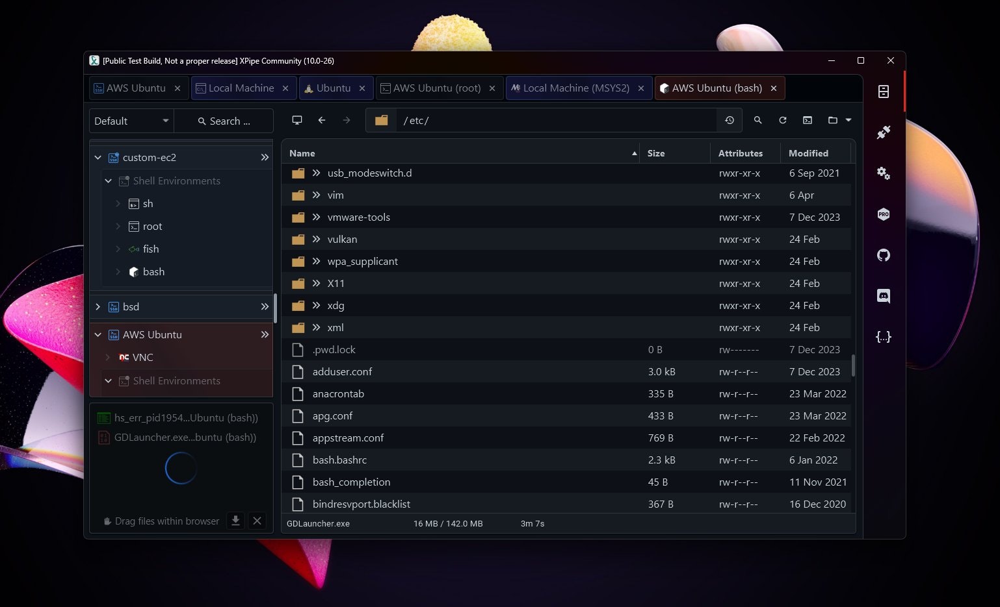Screen dimensions: 1000x607
Task: Select the vmware-tools folder
Action: click(566, 217)
